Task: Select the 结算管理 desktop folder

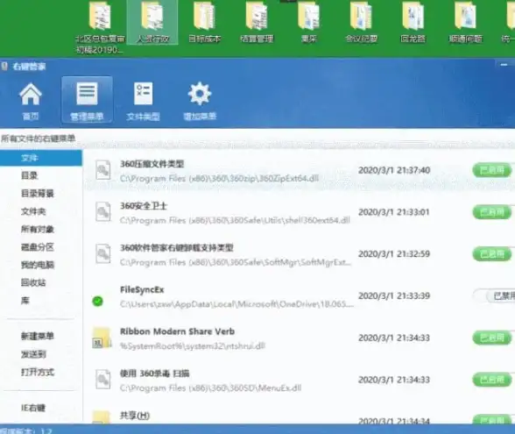Action: click(257, 23)
